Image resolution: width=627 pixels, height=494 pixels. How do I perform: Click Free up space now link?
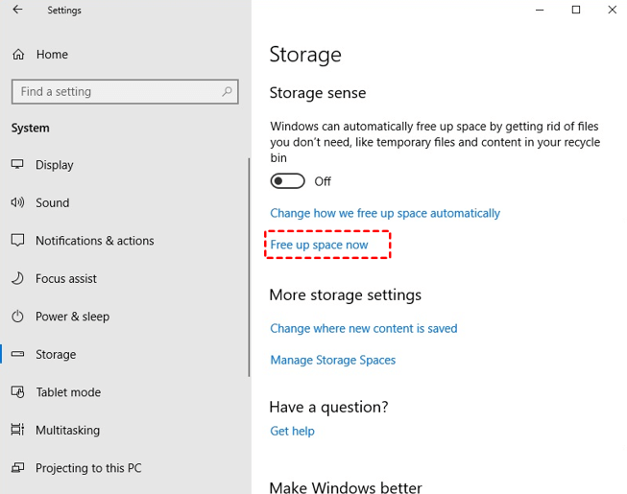(320, 245)
